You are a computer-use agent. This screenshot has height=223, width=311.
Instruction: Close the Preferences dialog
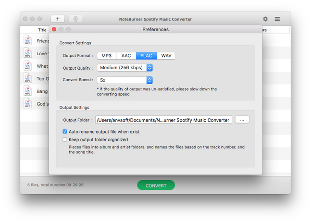54,29
